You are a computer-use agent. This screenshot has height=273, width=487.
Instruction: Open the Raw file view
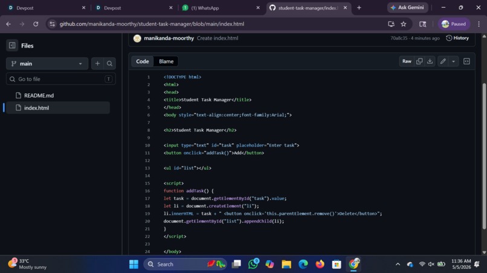click(x=407, y=61)
